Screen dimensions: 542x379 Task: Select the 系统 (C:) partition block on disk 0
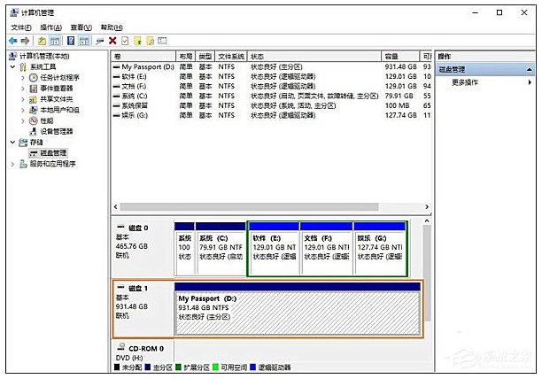pos(221,250)
